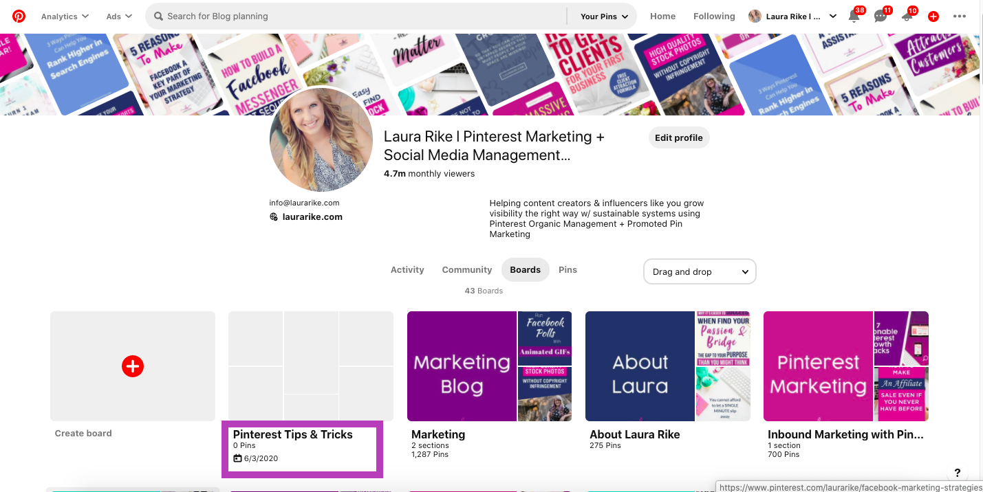Click the Edit profile button
This screenshot has height=492, width=983.
point(679,137)
